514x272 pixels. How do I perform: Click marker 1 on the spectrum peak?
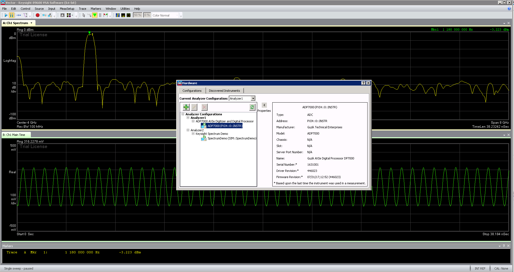(90, 34)
